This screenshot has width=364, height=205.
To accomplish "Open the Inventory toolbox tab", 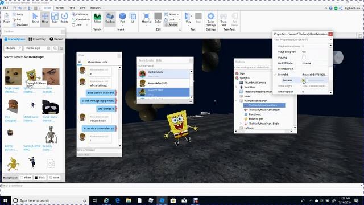I will coord(37,39).
